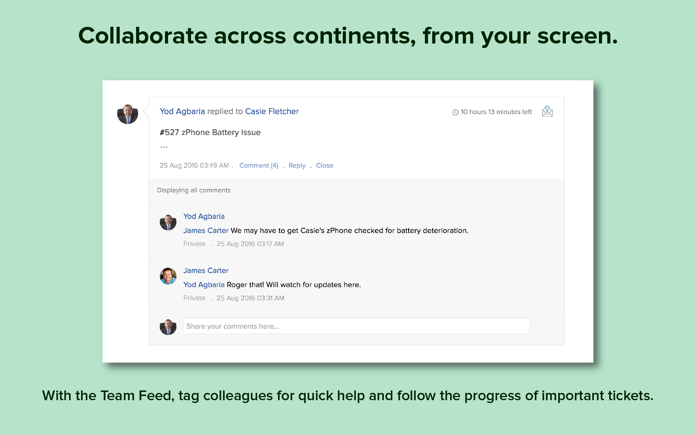
Task: Click Casie Fletcher name link in header
Action: (271, 111)
